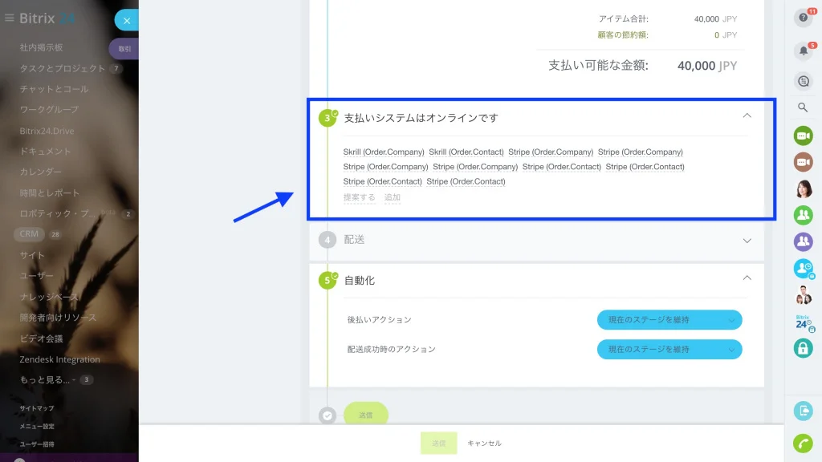Collapse the 自動化 section

(x=747, y=278)
